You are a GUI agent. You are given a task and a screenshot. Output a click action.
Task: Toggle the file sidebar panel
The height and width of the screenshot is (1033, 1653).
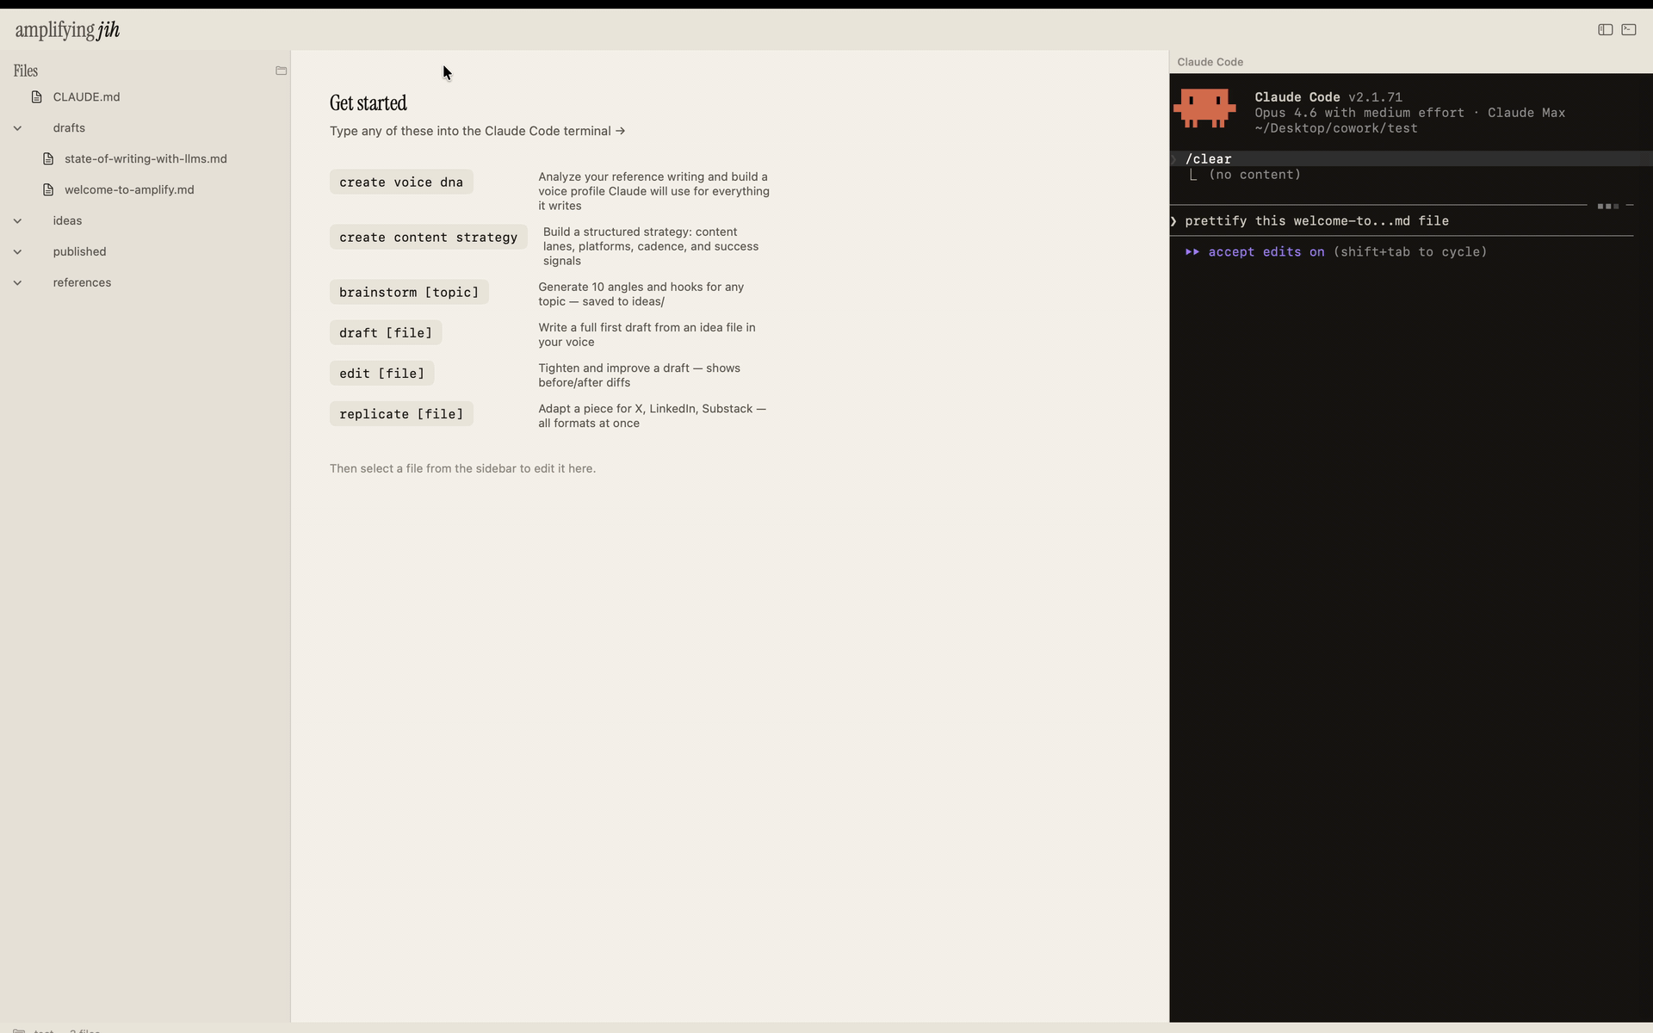tap(1605, 29)
